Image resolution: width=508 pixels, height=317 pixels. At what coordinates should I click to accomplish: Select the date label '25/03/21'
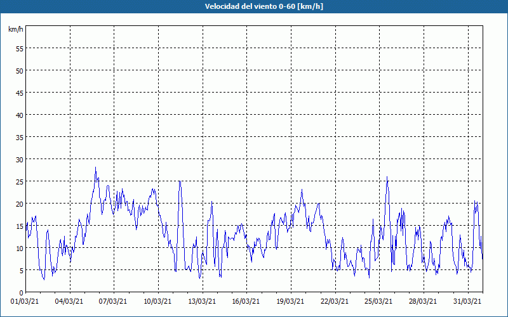378,301
